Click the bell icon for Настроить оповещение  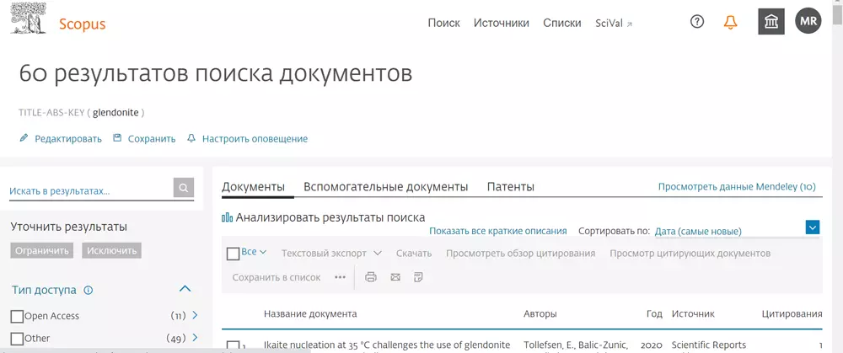[191, 138]
